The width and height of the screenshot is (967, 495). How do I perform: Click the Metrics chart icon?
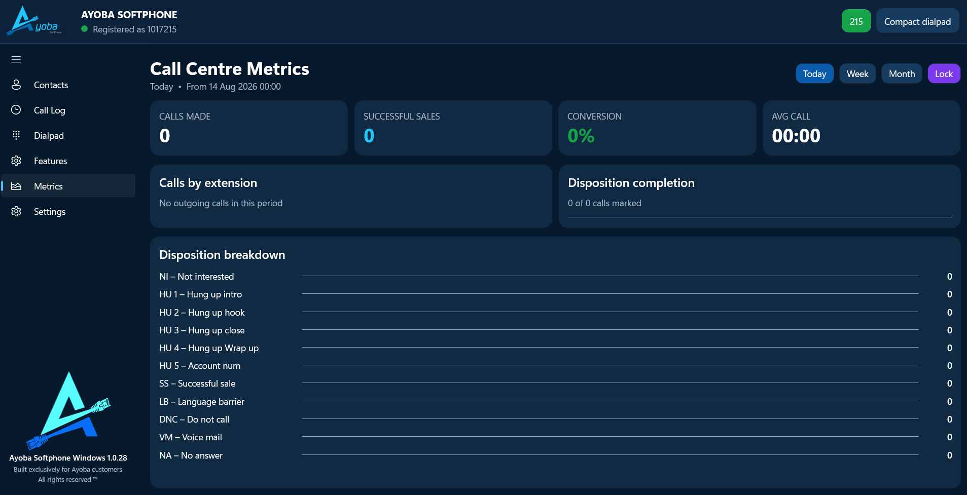point(16,186)
